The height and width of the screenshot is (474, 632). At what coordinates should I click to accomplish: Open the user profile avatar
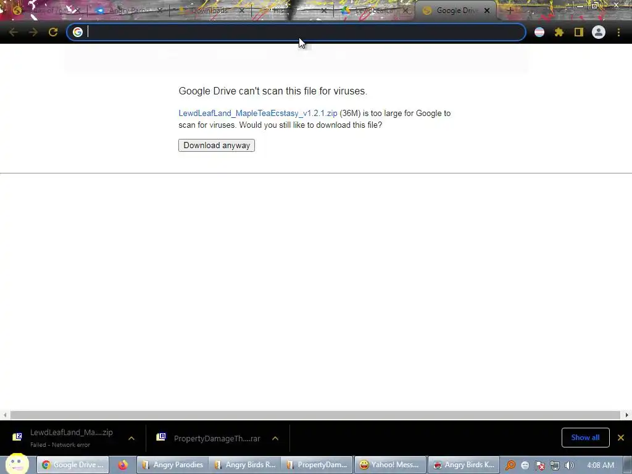(x=599, y=32)
